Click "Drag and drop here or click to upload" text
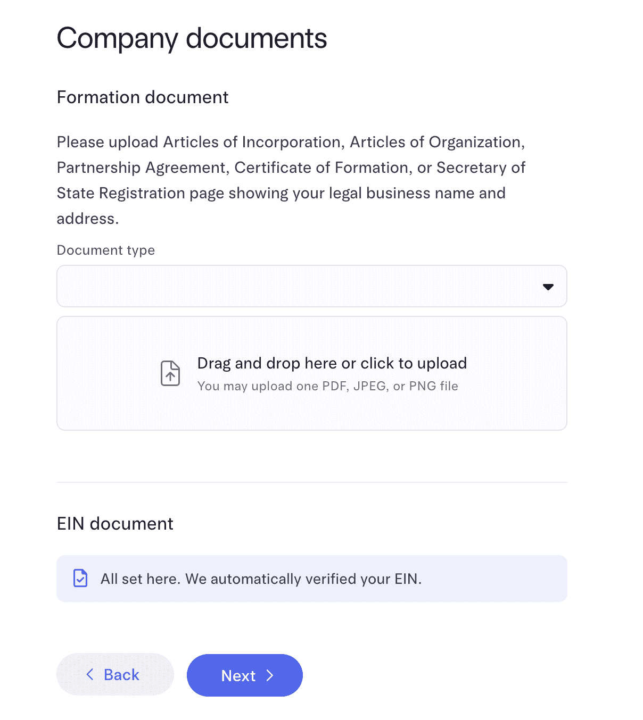Screen dimensions: 643x720 click(332, 363)
